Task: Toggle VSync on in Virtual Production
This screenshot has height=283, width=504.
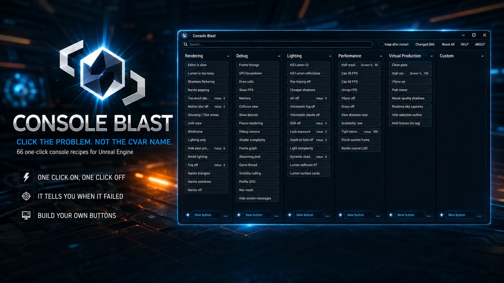Action: pos(410,81)
